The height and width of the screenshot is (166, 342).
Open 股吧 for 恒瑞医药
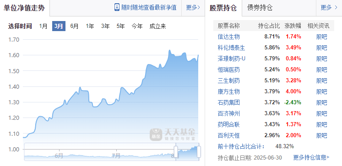coord(322,70)
